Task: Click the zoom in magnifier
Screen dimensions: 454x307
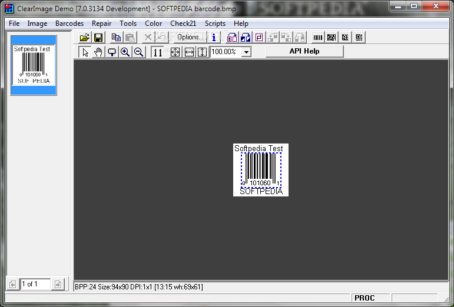Action: point(125,52)
